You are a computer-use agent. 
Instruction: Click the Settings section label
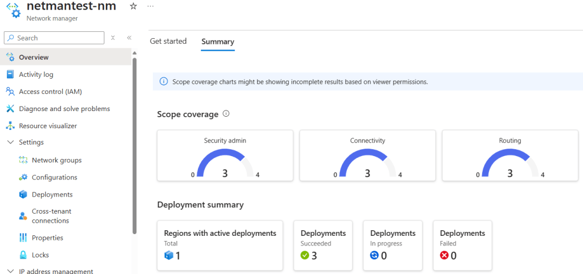point(31,142)
